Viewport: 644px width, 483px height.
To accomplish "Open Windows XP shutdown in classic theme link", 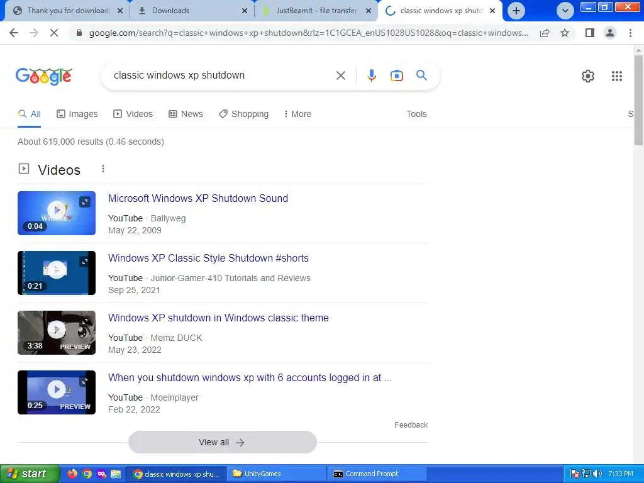I will (x=218, y=318).
